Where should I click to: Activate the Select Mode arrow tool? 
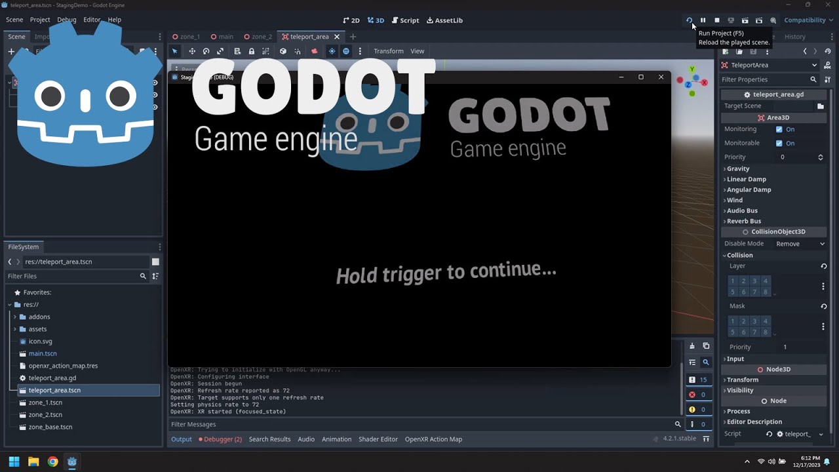[x=175, y=51]
